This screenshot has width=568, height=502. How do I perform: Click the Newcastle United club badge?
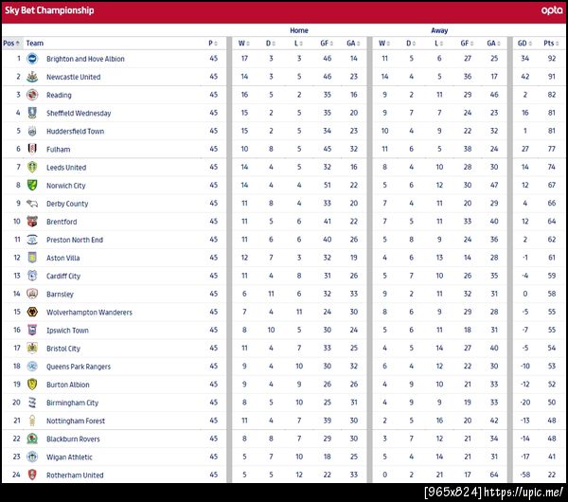click(x=32, y=77)
